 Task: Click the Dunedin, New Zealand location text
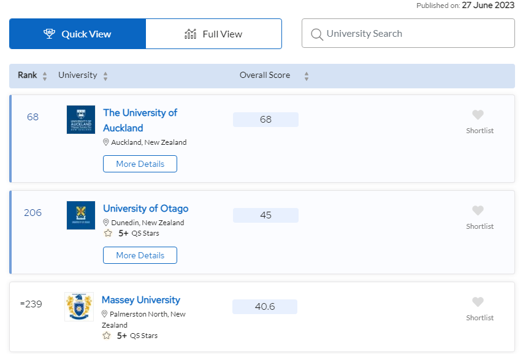[x=148, y=223]
